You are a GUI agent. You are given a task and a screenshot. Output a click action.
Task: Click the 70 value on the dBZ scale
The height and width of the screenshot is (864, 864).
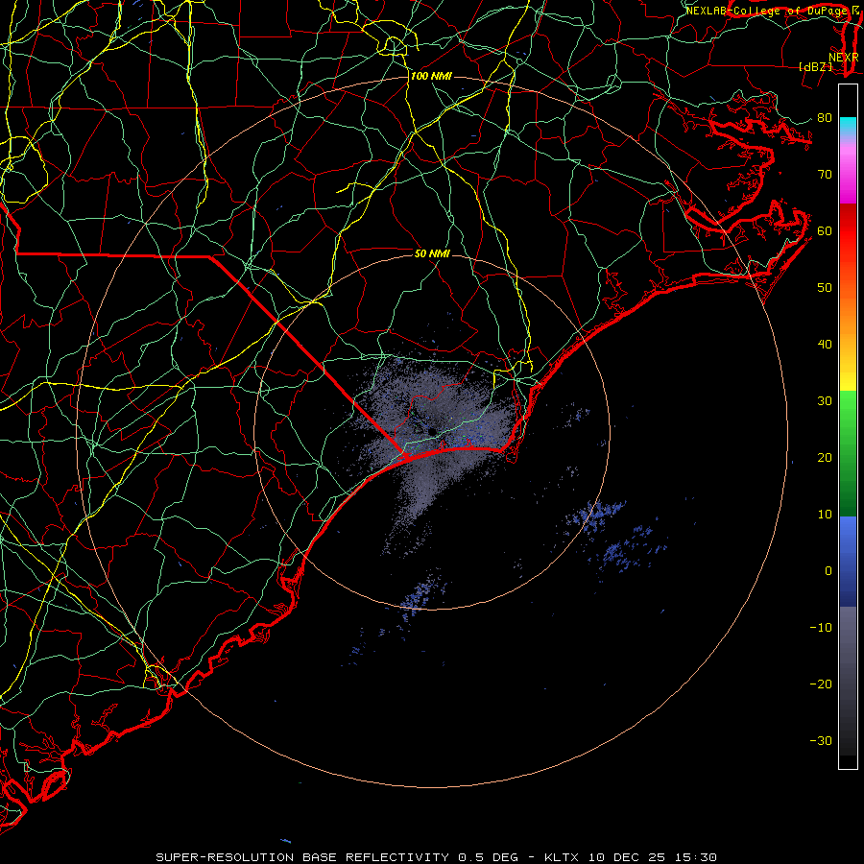tap(825, 175)
